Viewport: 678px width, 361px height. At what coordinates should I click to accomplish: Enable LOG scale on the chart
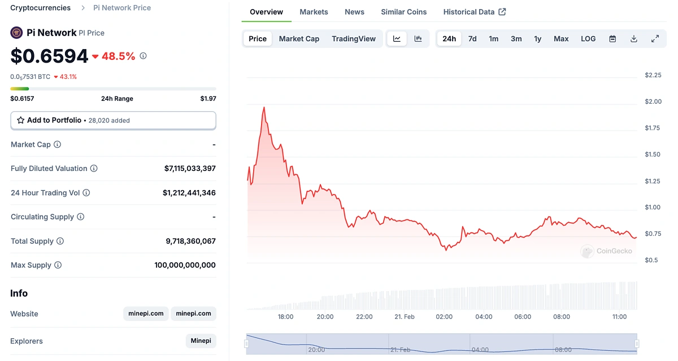click(588, 38)
